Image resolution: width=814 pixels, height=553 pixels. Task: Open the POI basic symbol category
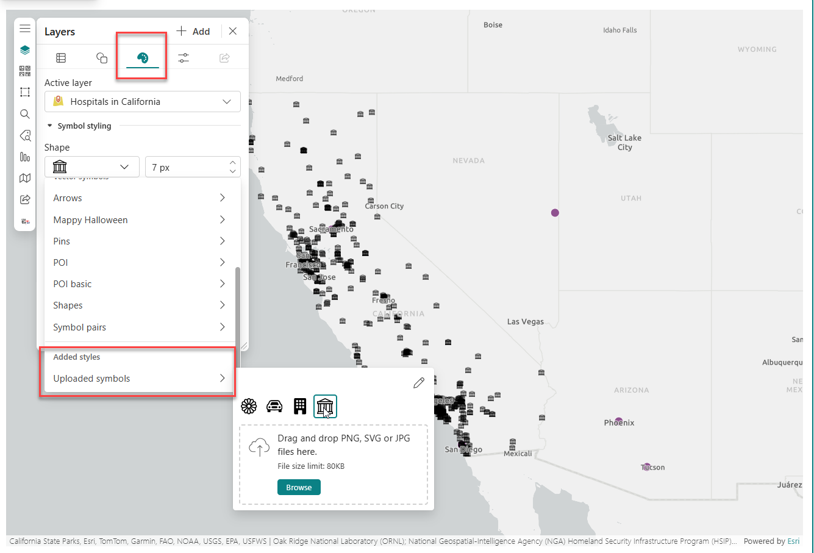(x=138, y=284)
